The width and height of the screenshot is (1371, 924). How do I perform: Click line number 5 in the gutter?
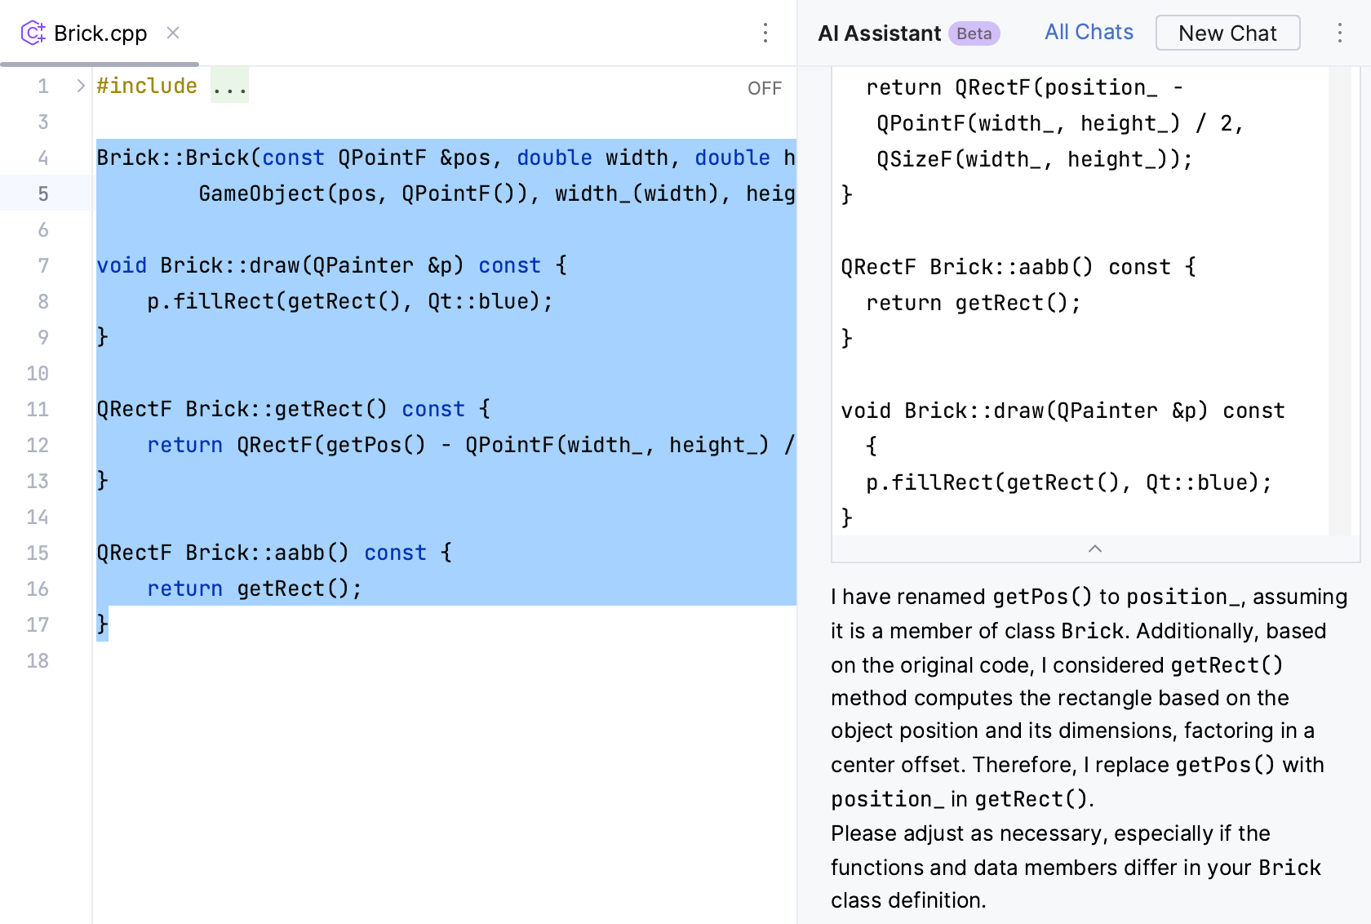tap(43, 193)
